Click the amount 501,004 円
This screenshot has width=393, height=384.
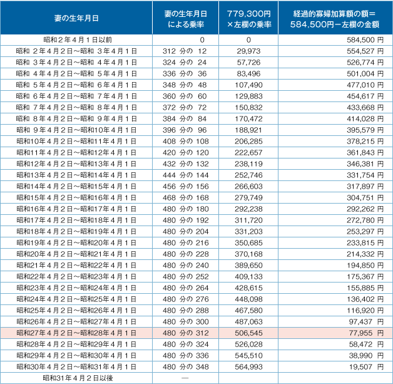point(365,74)
